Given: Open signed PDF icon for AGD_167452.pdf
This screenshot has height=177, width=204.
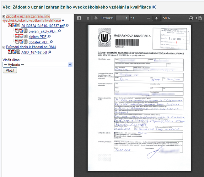Looking at the screenshot, I should [x=14, y=52].
